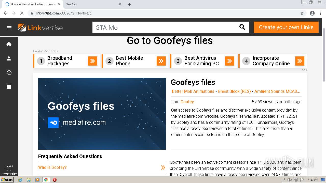Click the Privacy Policy link

(x=9, y=174)
